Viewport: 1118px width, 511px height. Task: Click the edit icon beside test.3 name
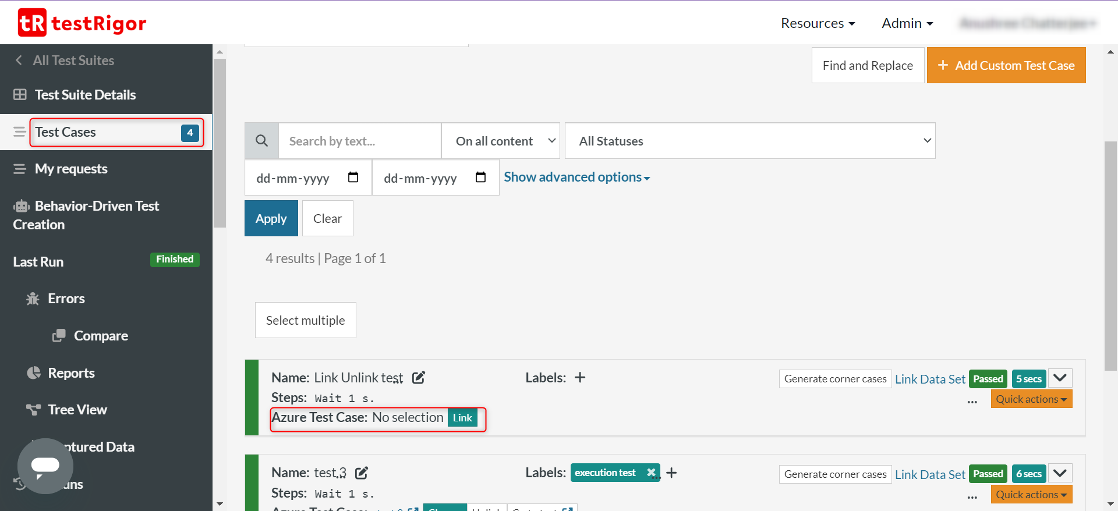pos(362,473)
